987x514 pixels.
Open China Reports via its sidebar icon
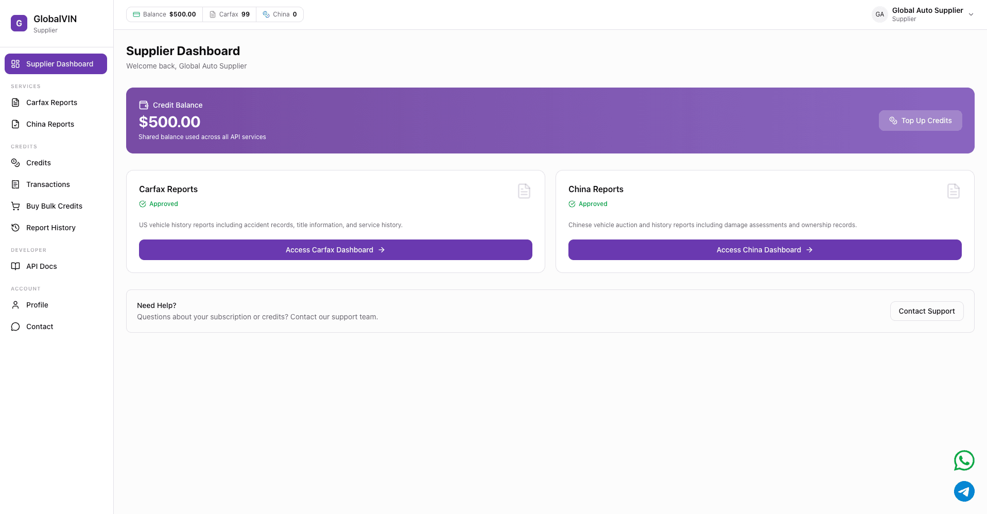15,124
